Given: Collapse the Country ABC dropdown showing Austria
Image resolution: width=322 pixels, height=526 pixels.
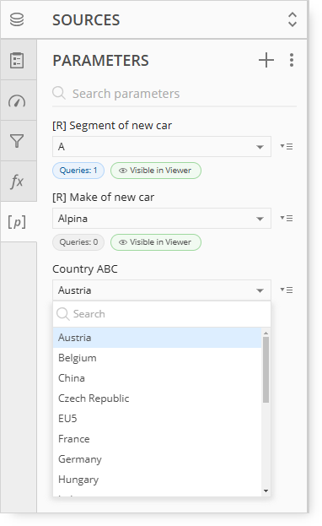Looking at the screenshot, I should (162, 290).
